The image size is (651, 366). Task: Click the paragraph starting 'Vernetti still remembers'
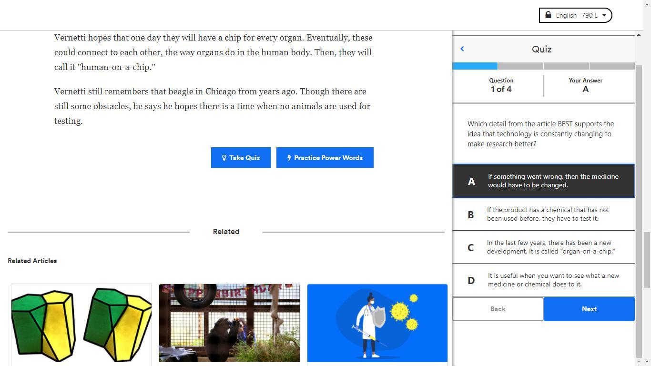[213, 106]
